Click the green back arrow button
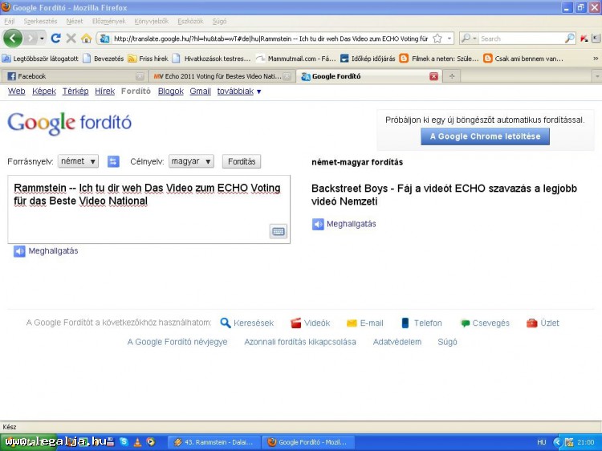 tap(13, 38)
